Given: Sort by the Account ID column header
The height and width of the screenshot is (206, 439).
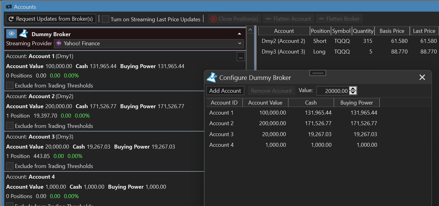Looking at the screenshot, I should 224,103.
